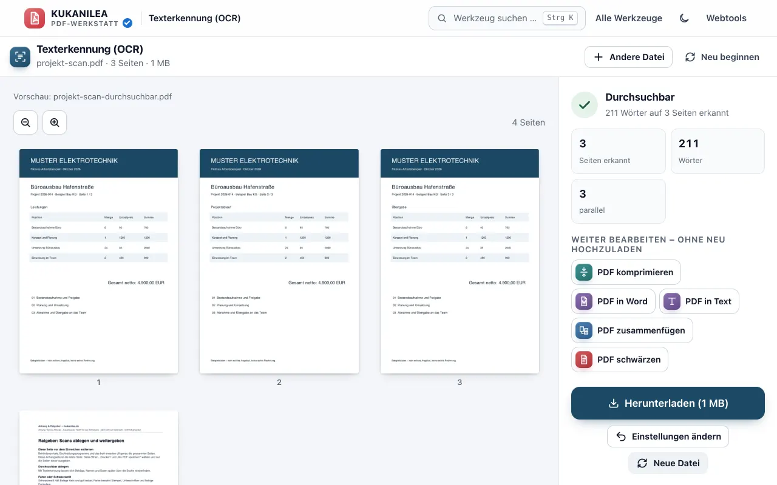The width and height of the screenshot is (777, 485).
Task: Open Alle Werkzeuge in the top menu
Action: pos(629,18)
